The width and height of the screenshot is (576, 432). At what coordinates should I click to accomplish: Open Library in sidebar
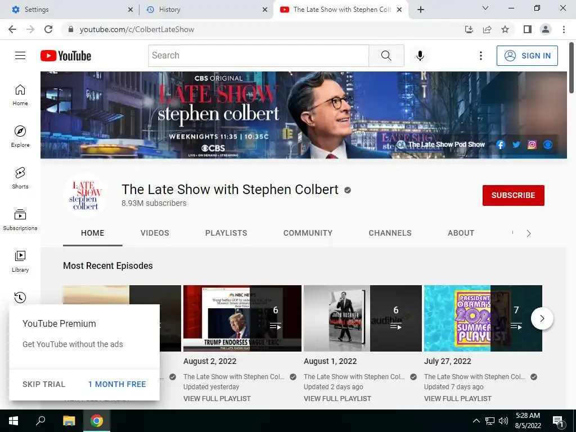[x=20, y=261]
